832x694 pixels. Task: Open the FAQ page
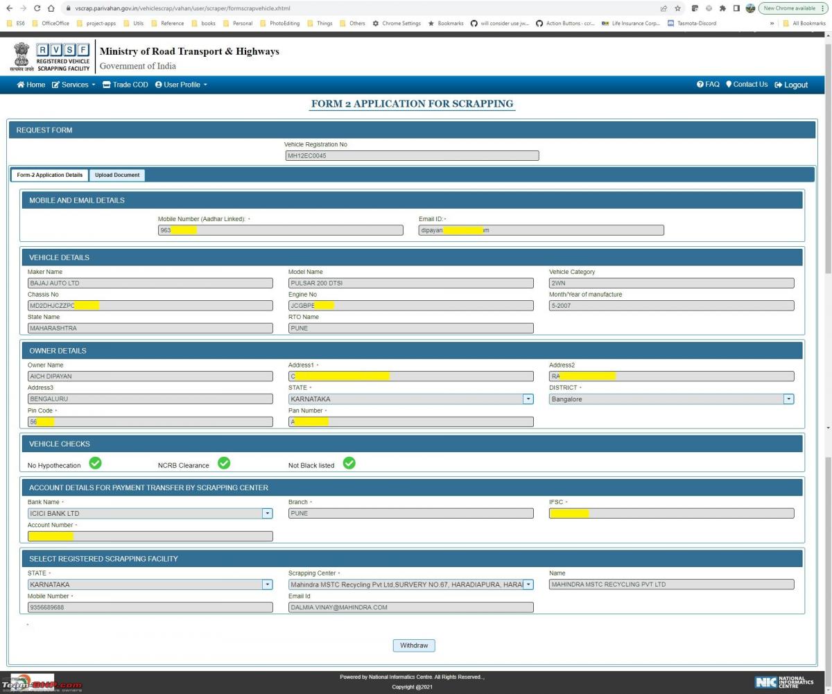point(708,85)
